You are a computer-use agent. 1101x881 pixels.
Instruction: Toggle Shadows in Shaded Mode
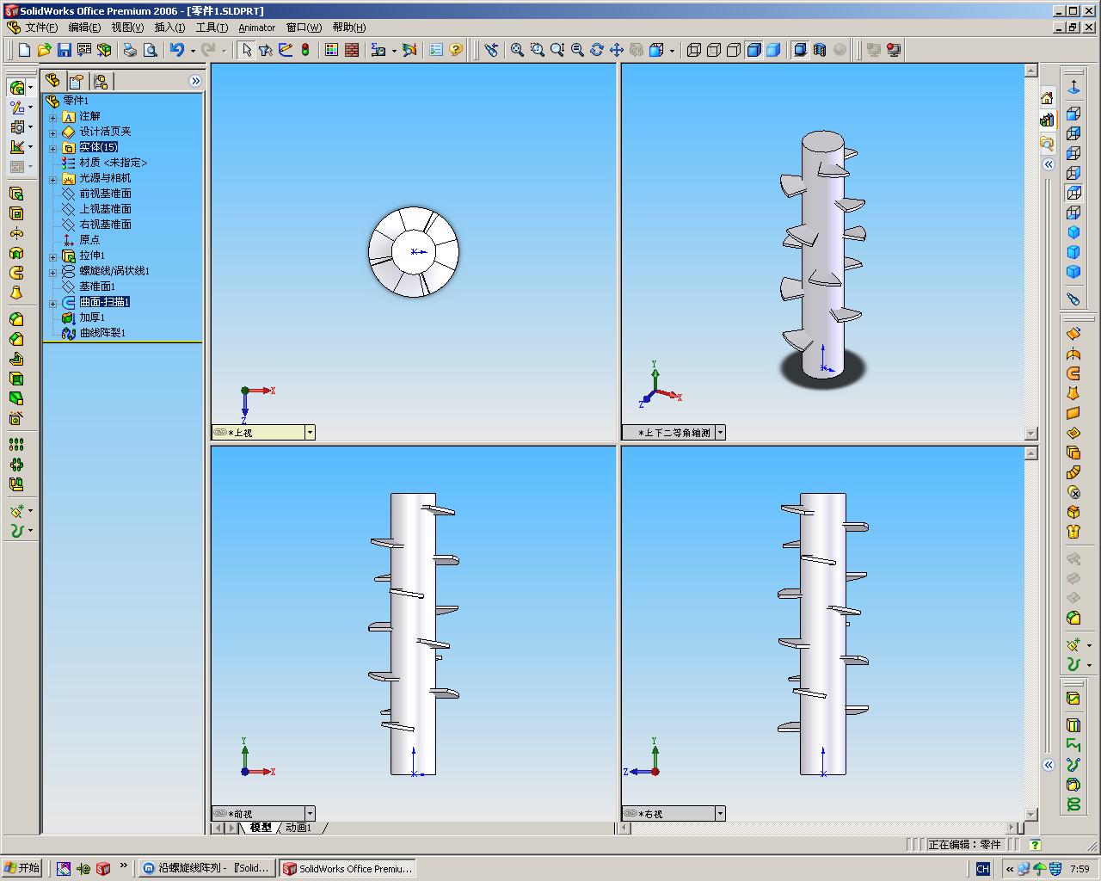coord(800,50)
